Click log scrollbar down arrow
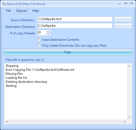Screen dimensions: 136x130 coord(129,117)
